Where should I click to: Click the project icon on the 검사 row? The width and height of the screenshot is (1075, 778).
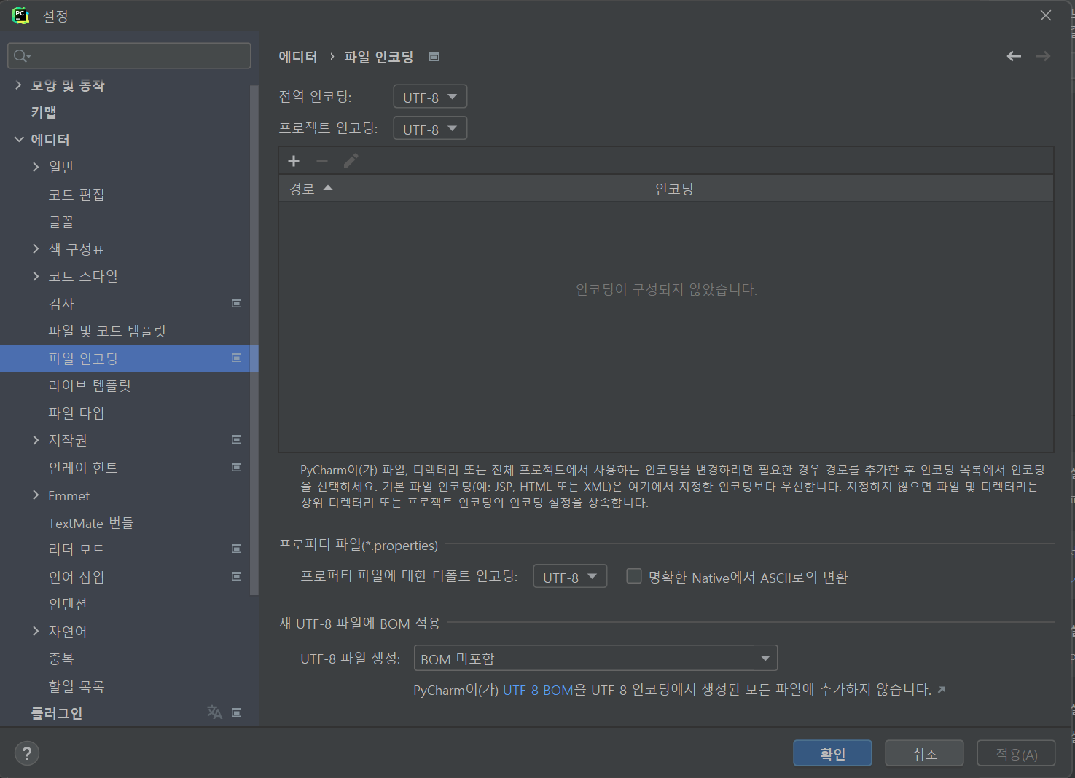click(x=236, y=303)
